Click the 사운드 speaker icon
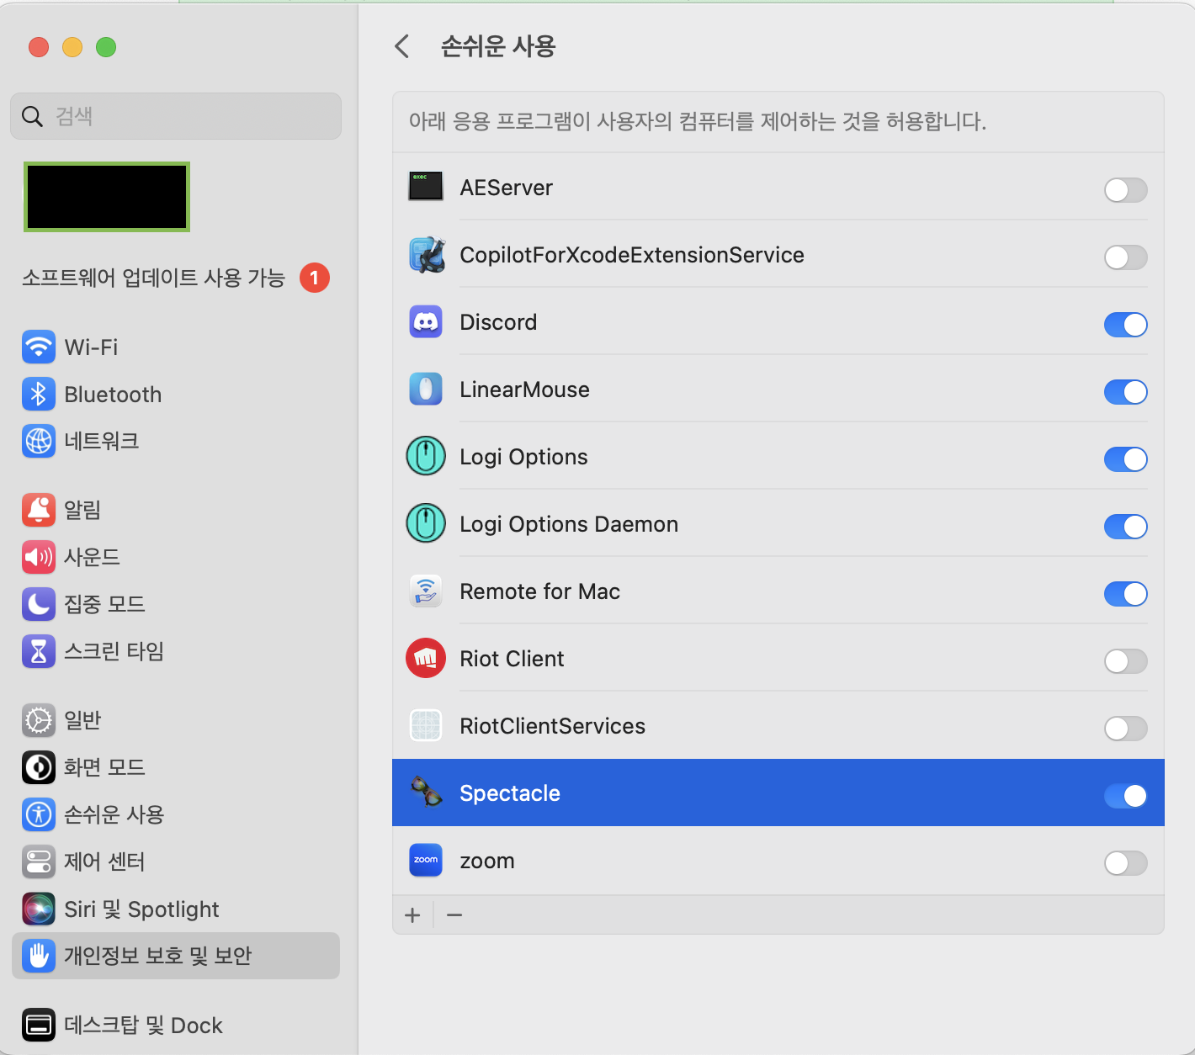 tap(39, 557)
